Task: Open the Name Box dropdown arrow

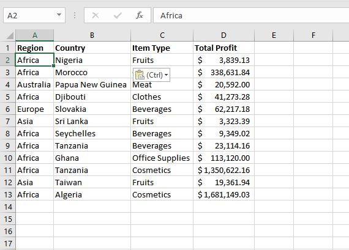Action: coord(59,15)
